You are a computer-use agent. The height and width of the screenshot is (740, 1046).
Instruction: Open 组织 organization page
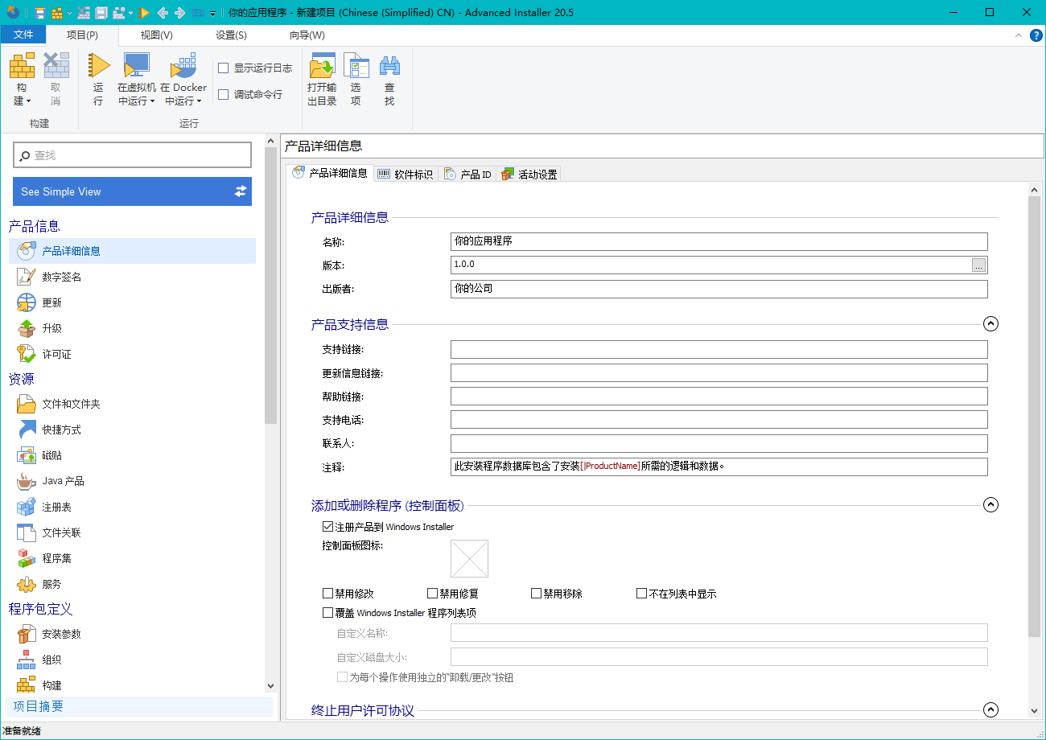coord(132,660)
